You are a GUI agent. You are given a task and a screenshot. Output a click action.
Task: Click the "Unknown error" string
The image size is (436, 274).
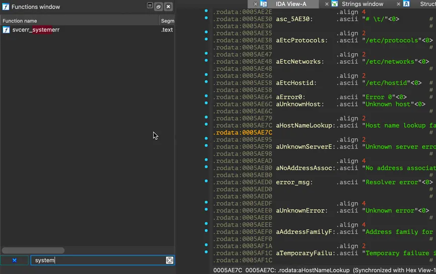(x=390, y=211)
